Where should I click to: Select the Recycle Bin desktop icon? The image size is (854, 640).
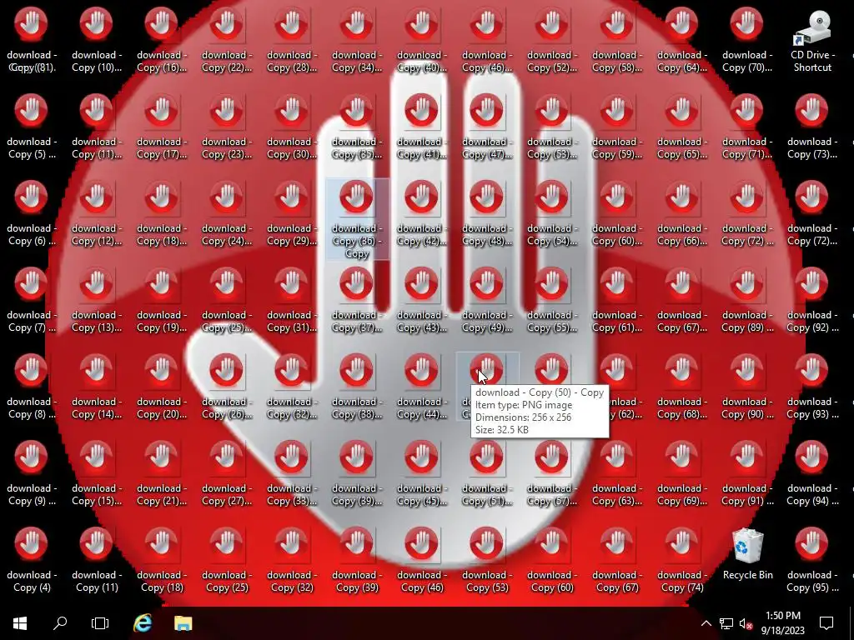pyautogui.click(x=748, y=554)
